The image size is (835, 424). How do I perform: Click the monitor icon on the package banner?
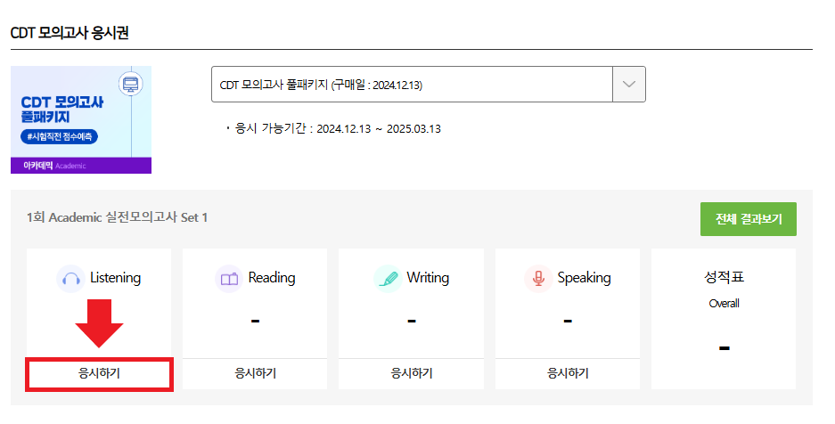tap(130, 84)
